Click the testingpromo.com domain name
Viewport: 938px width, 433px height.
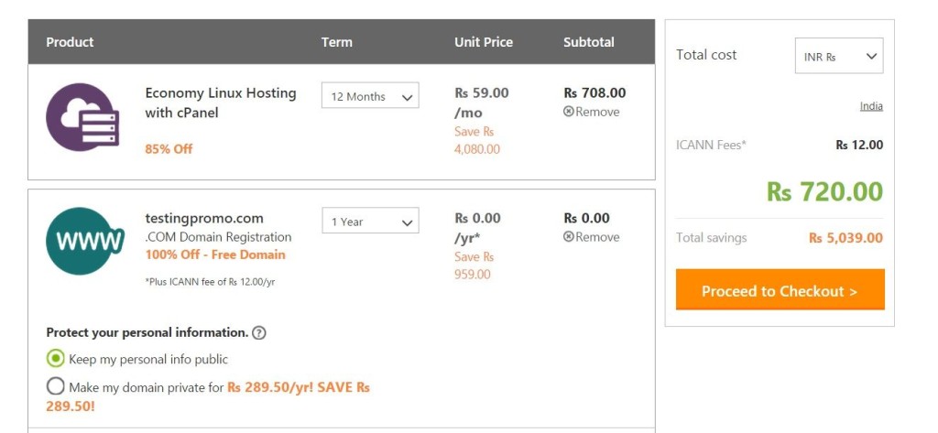pyautogui.click(x=204, y=219)
